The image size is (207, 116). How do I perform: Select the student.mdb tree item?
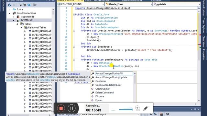(27, 17)
